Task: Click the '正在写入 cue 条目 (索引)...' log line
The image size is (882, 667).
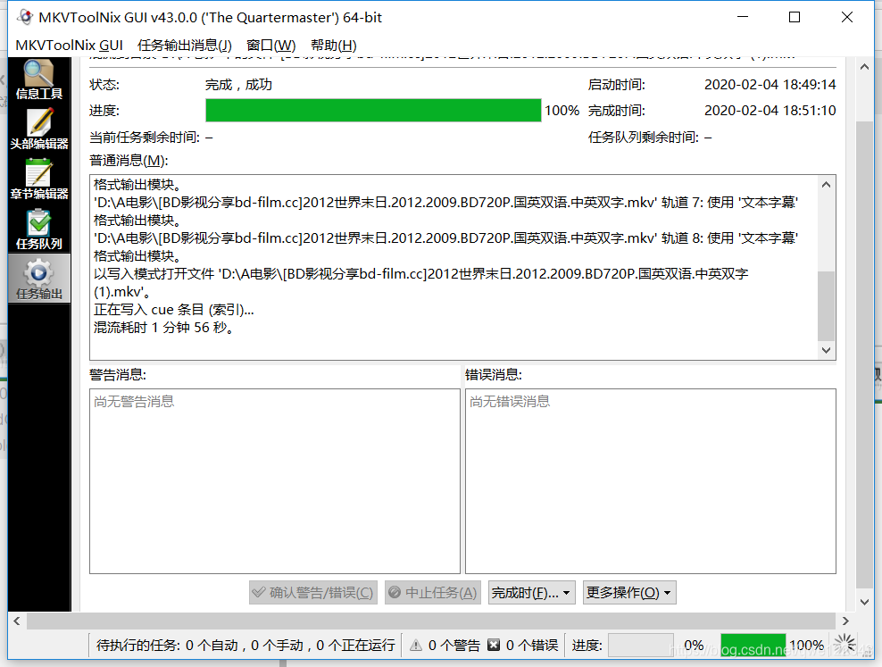Action: 174,309
